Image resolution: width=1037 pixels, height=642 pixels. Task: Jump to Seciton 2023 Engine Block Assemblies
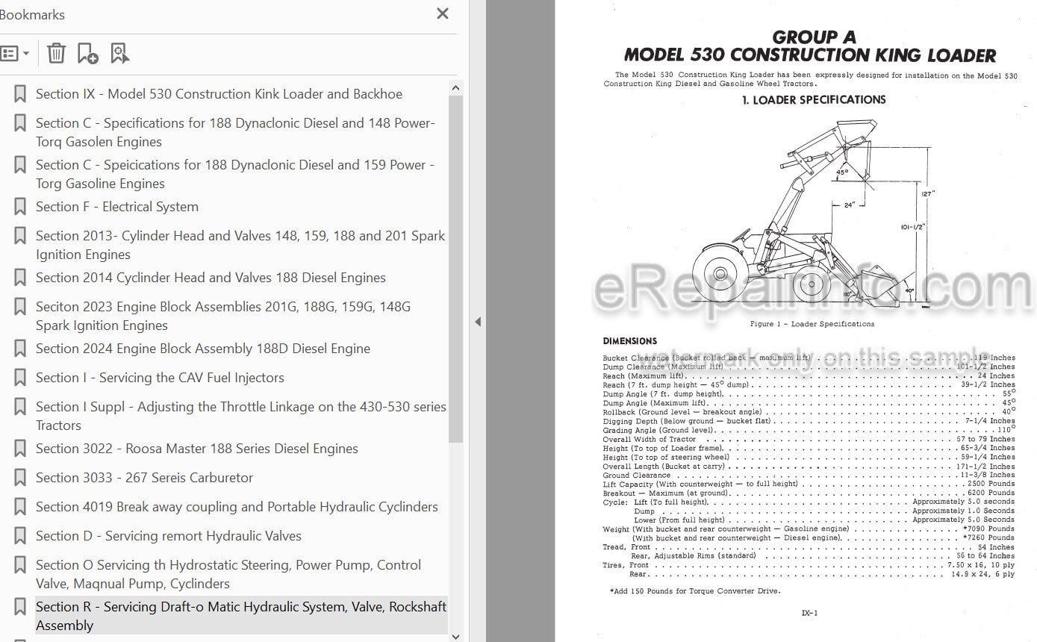[223, 316]
